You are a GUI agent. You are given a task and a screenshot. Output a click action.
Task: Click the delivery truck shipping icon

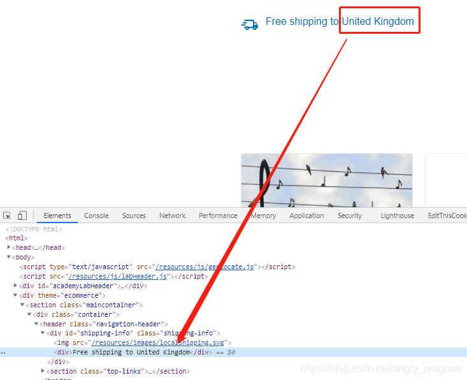250,25
